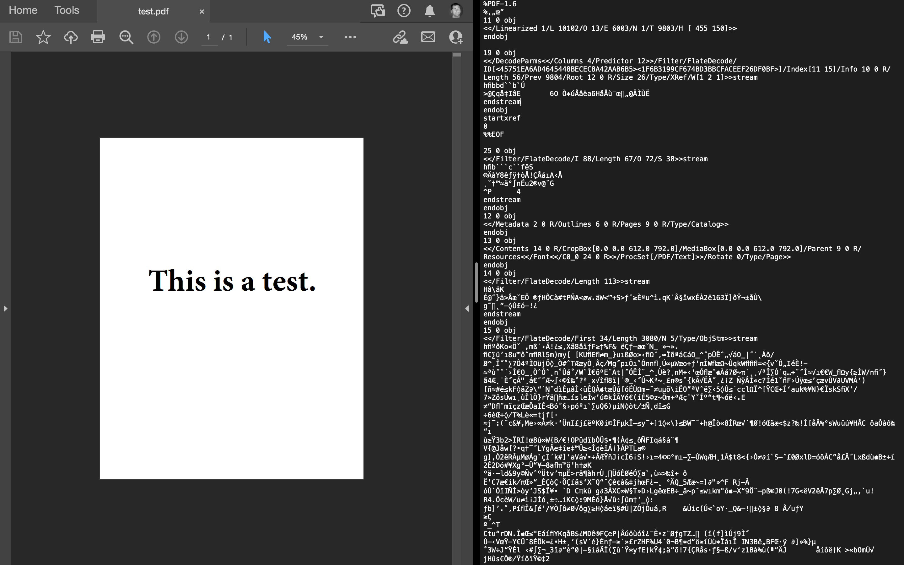904x565 pixels.
Task: Click the '15 0 obj' line in the text editor
Action: pos(499,330)
